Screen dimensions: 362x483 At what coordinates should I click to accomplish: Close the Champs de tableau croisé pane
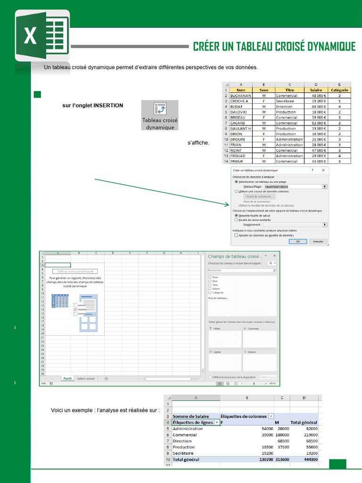(273, 256)
